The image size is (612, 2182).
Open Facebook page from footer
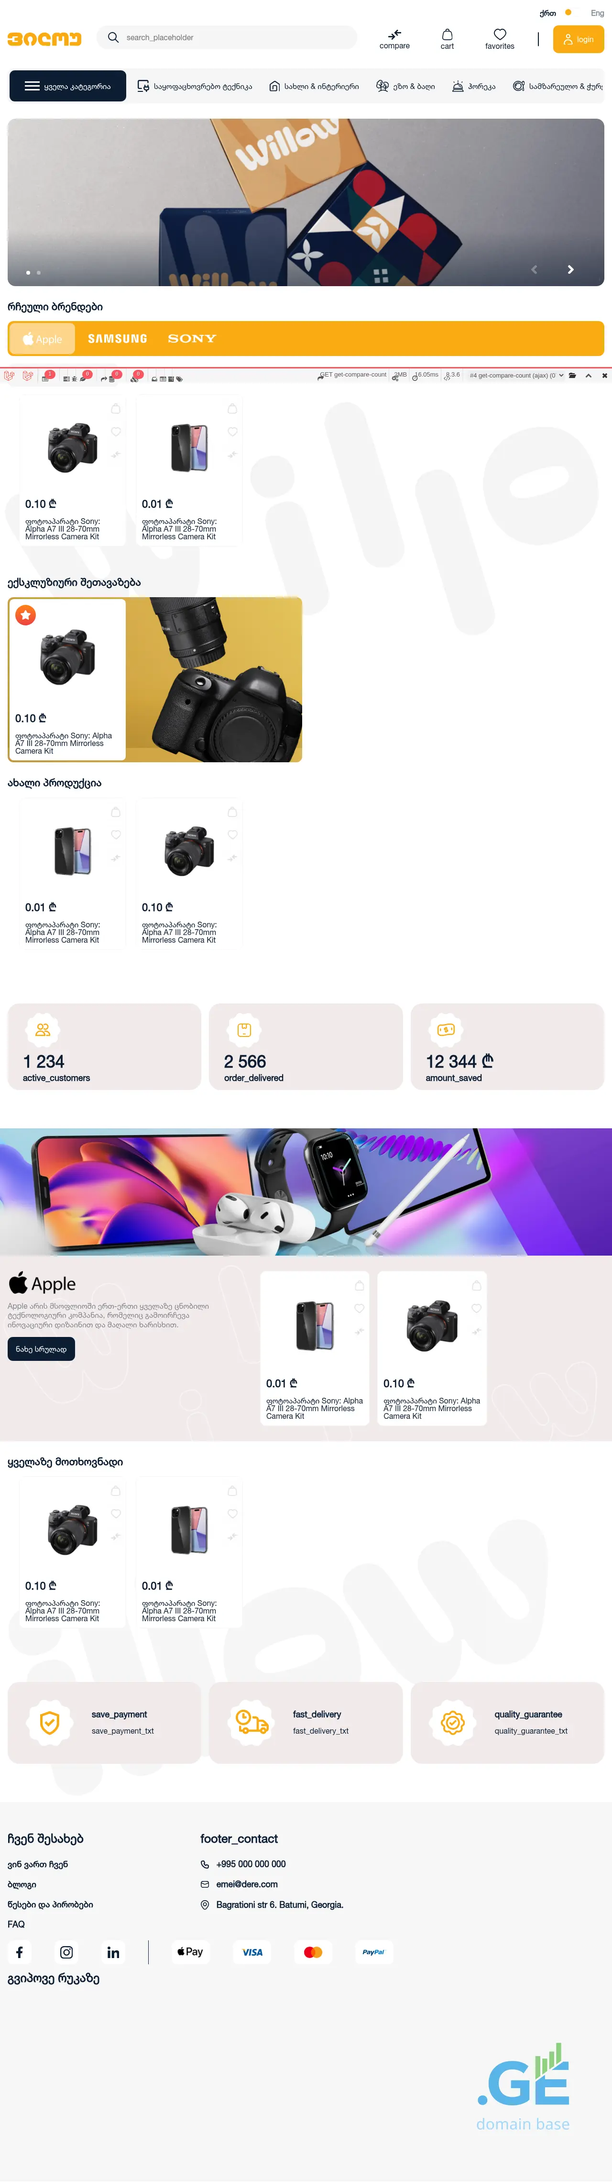20,1952
